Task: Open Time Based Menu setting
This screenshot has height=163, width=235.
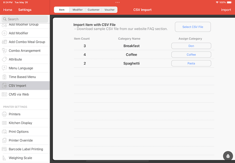Action: (25, 77)
